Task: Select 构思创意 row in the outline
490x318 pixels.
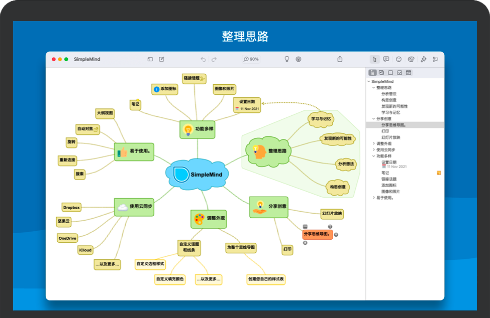Action: [405, 100]
